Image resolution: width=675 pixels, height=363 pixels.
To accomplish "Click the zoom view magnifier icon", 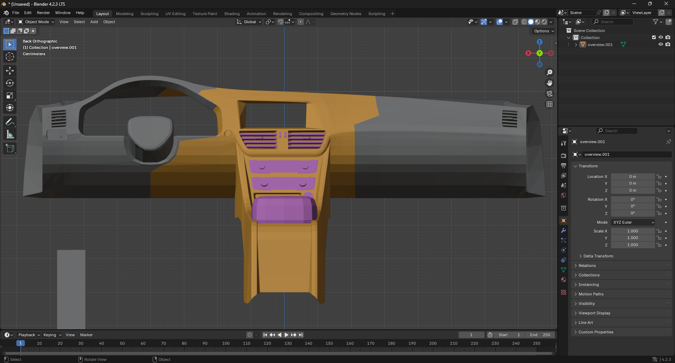I will 549,72.
